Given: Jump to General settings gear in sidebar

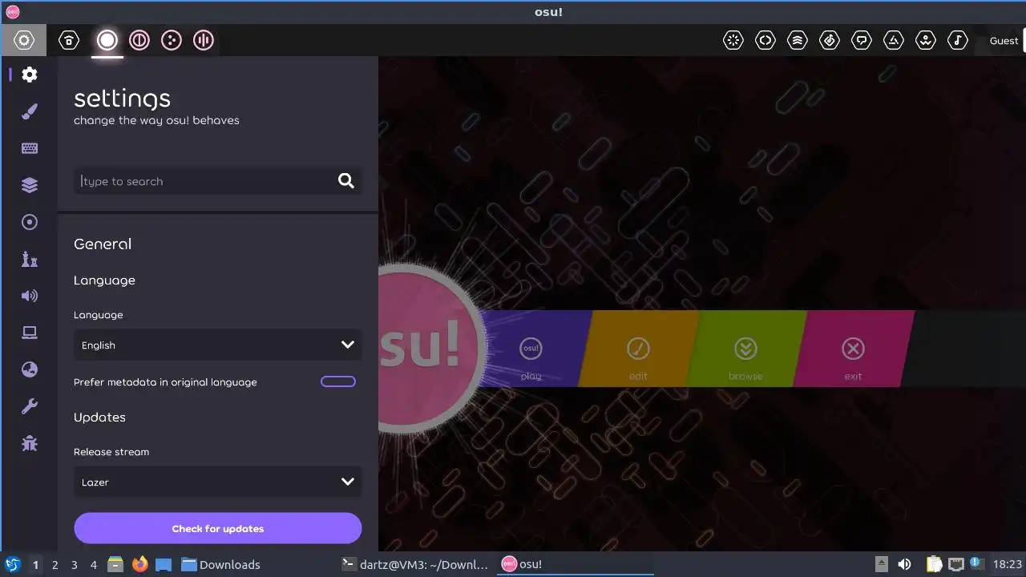Looking at the screenshot, I should (x=30, y=75).
